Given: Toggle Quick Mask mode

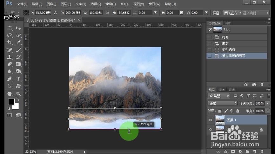Looking at the screenshot, I should [x=10, y=115].
